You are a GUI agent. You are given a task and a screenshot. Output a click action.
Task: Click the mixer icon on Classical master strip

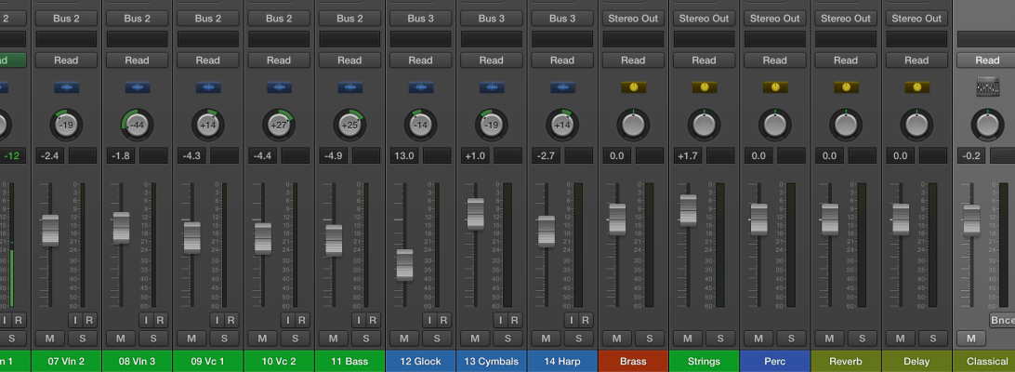point(987,87)
